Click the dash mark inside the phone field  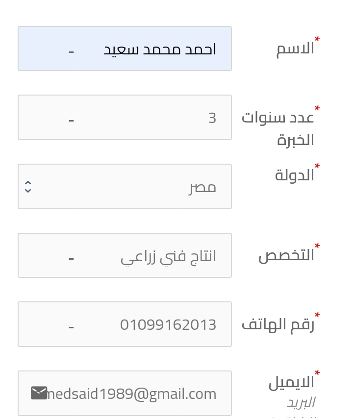(71, 327)
